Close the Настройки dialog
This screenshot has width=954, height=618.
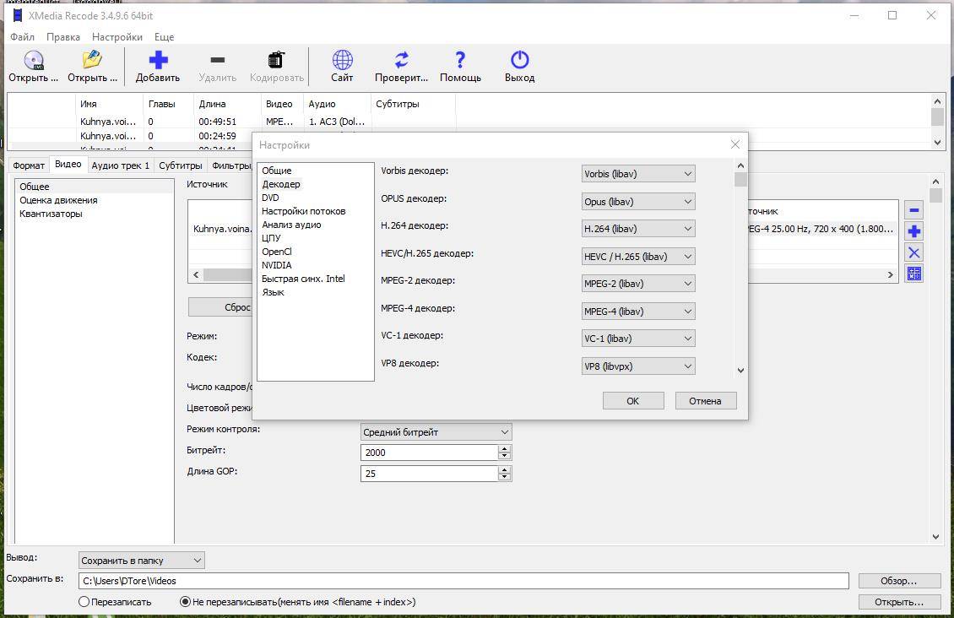pos(735,144)
